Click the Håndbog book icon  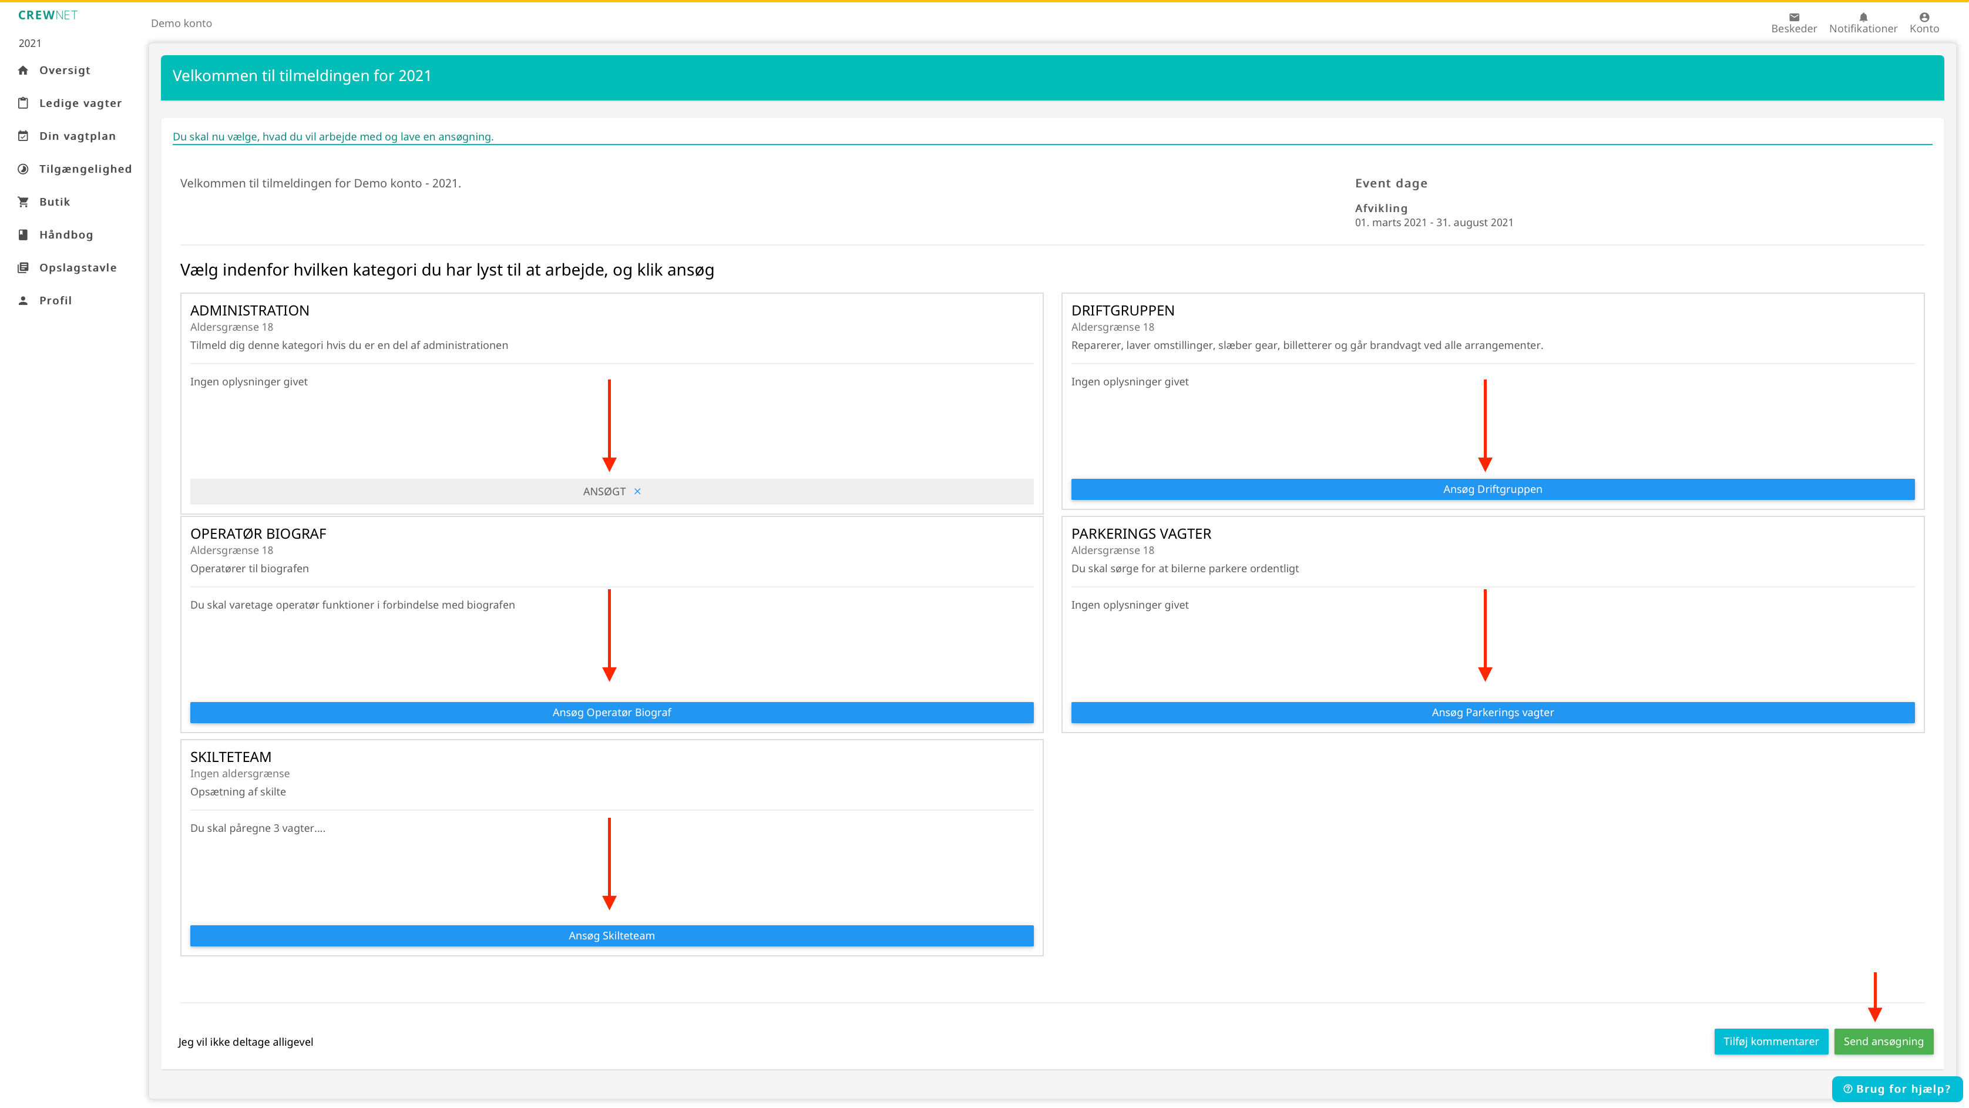(23, 235)
